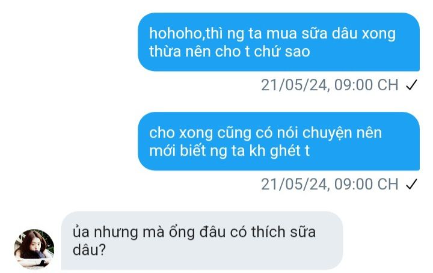
Task: Select the gray message "ủa nhưng mà ổng"
Action: click(202, 241)
